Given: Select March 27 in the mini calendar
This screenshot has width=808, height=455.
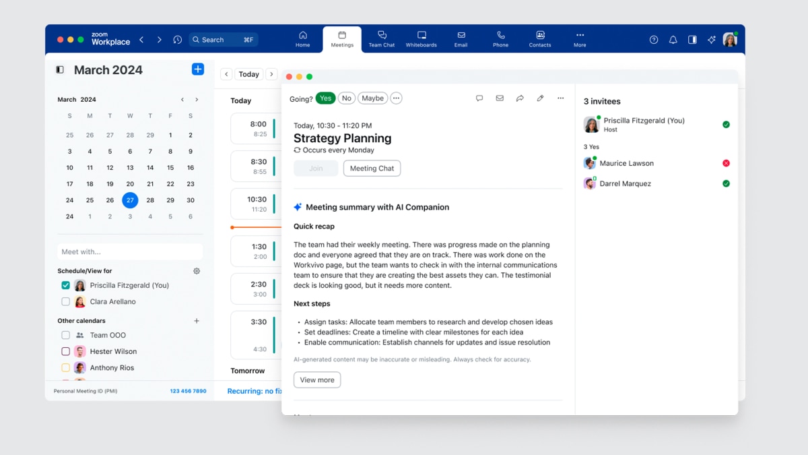Looking at the screenshot, I should click(x=130, y=200).
